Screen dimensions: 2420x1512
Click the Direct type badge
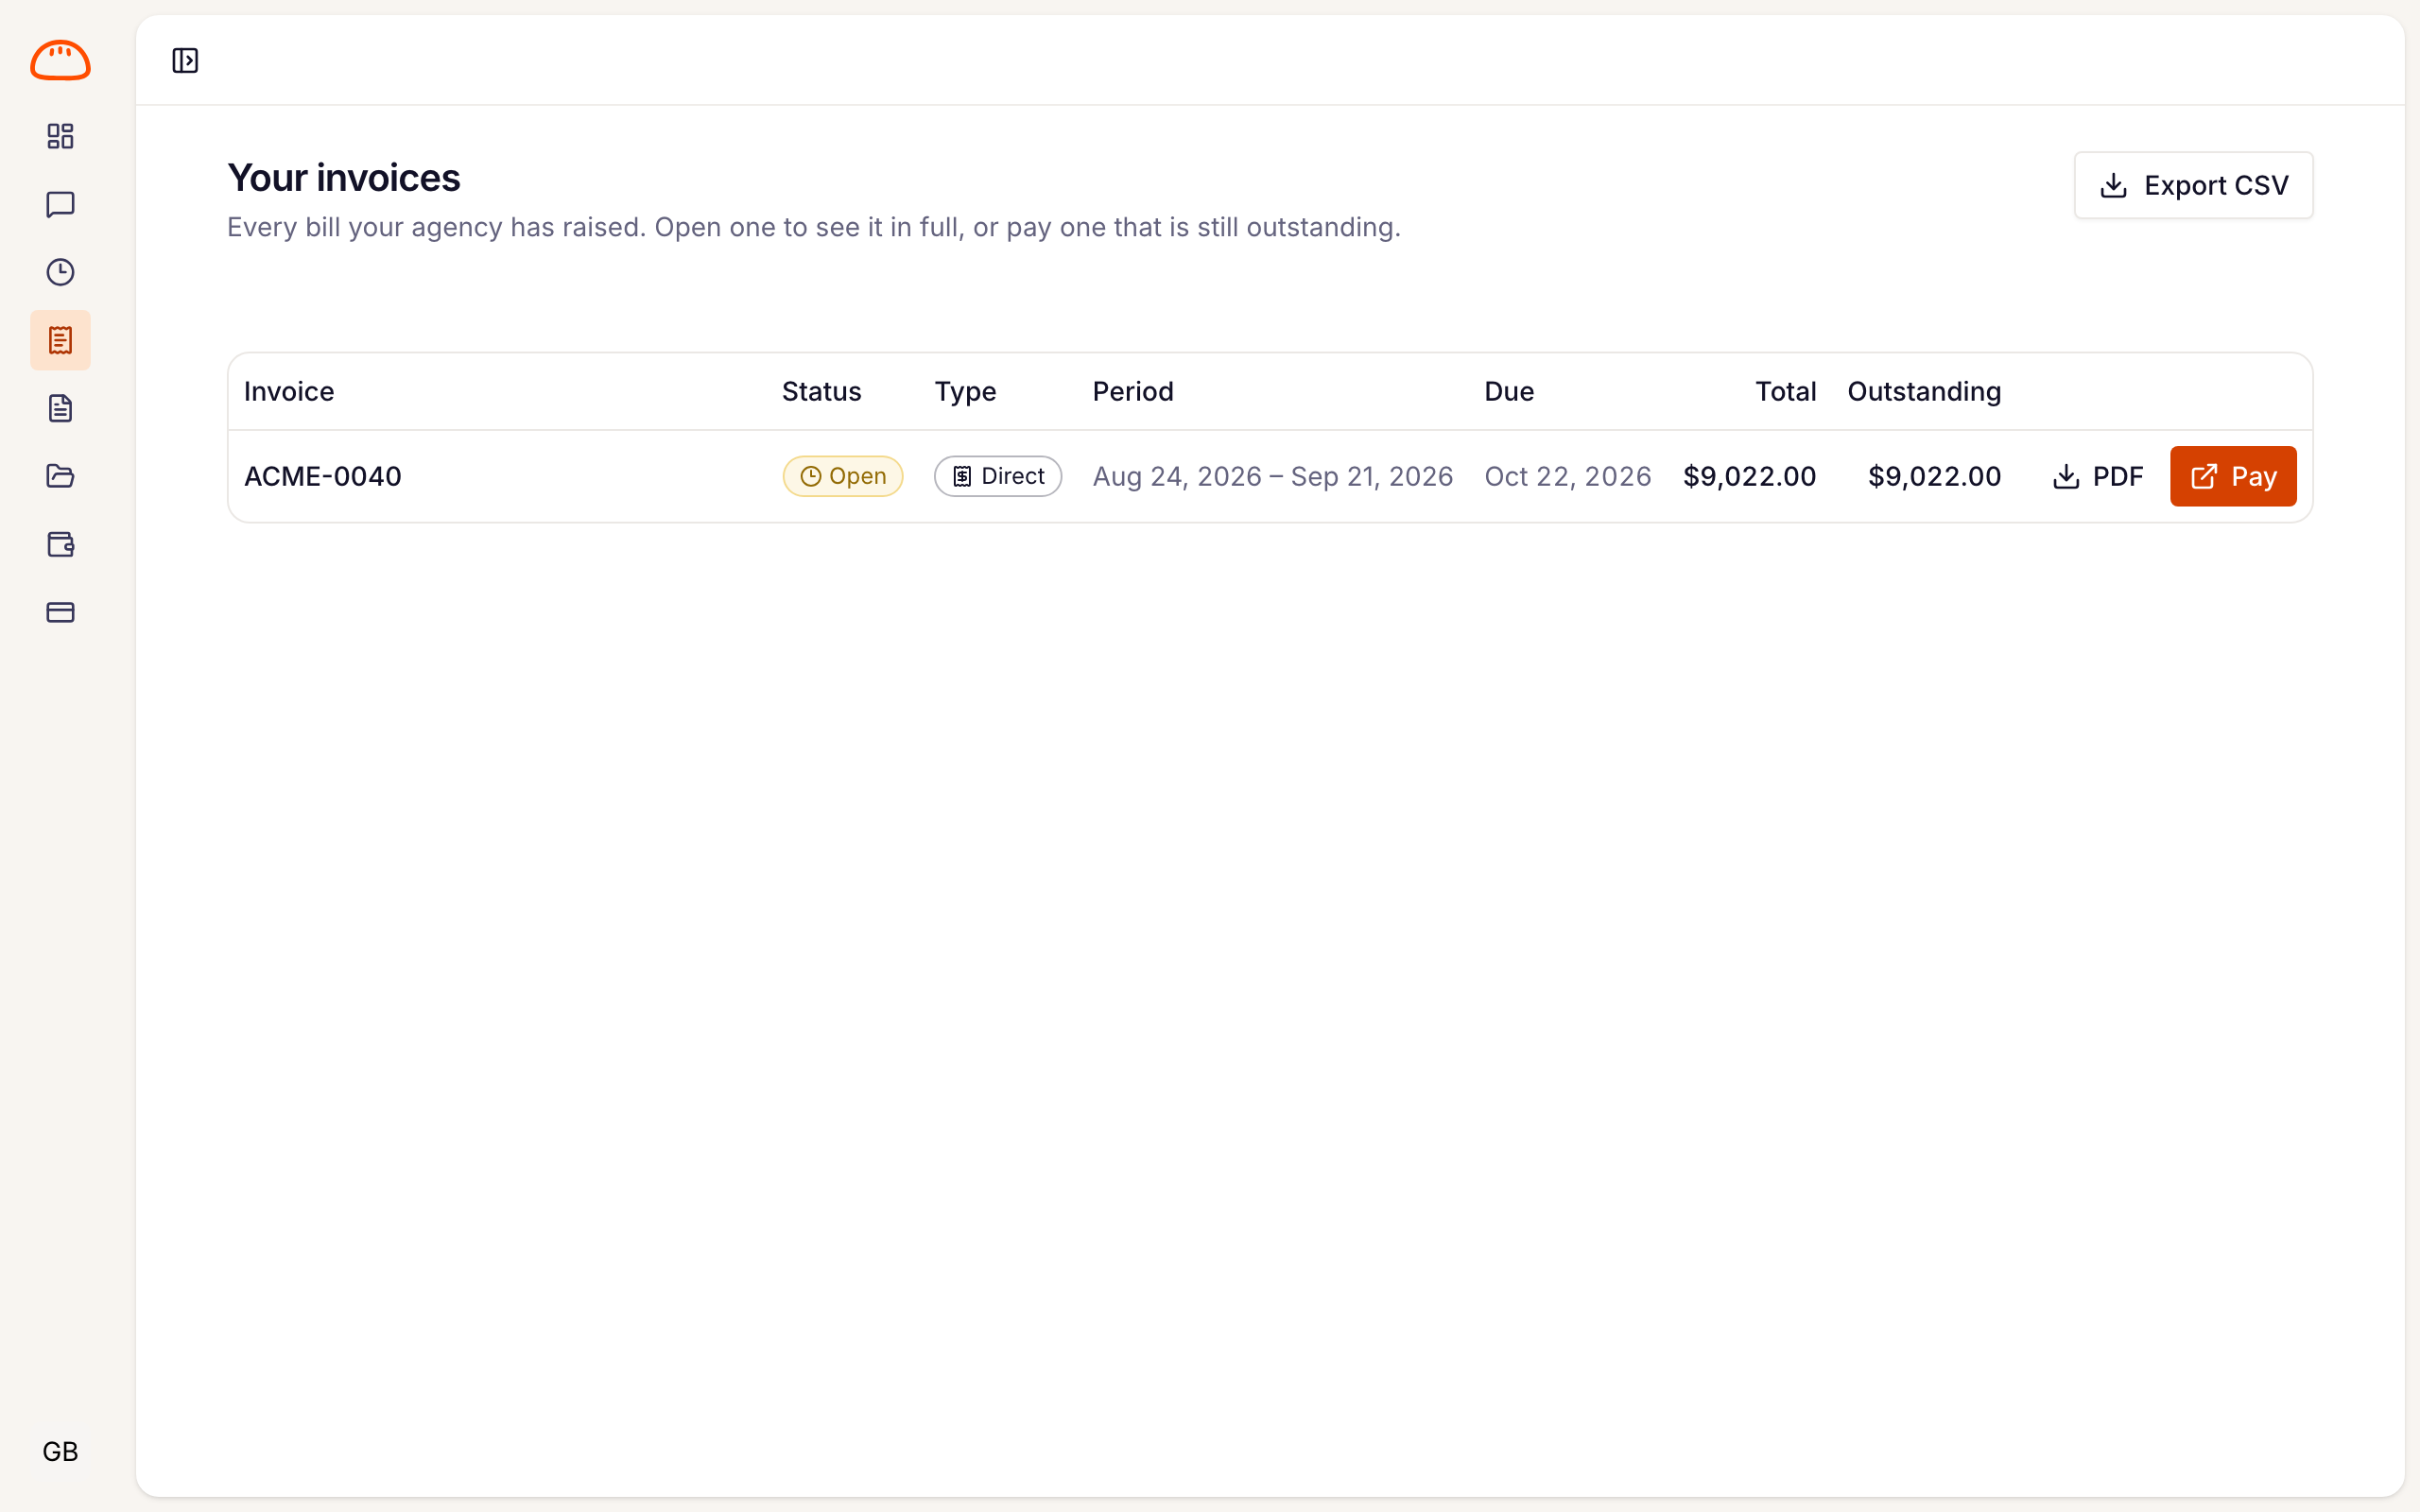997,476
